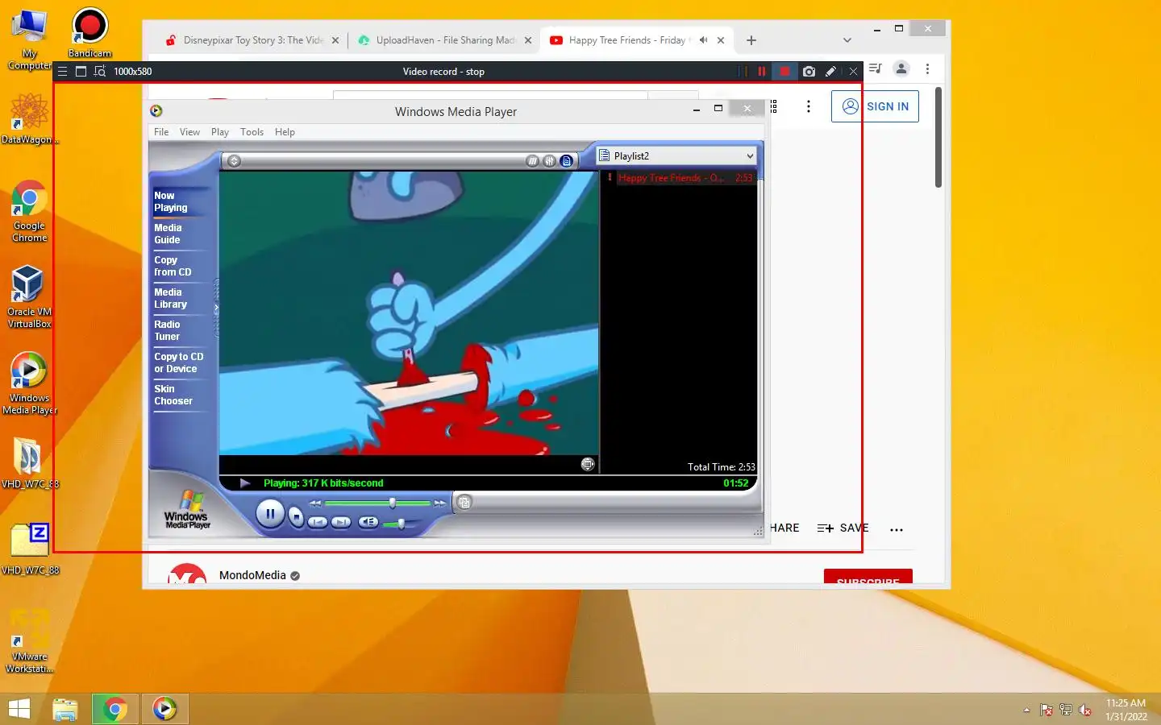1161x725 pixels.
Task: Click the fast forward arrows by seek bar
Action: tap(439, 503)
